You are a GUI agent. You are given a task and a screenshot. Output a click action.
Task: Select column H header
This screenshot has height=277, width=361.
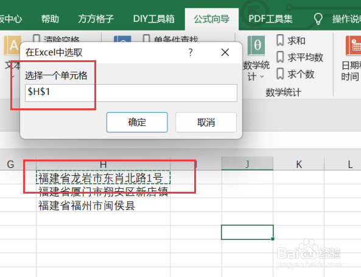click(103, 164)
